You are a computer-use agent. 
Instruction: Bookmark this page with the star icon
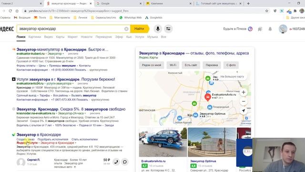(x=267, y=11)
